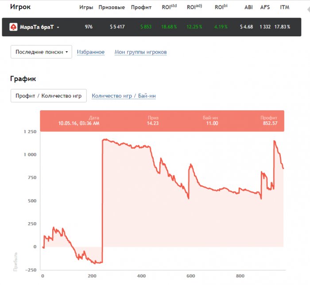This screenshot has width=310, height=285.
Task: Click the ITM column header
Action: tap(285, 8)
